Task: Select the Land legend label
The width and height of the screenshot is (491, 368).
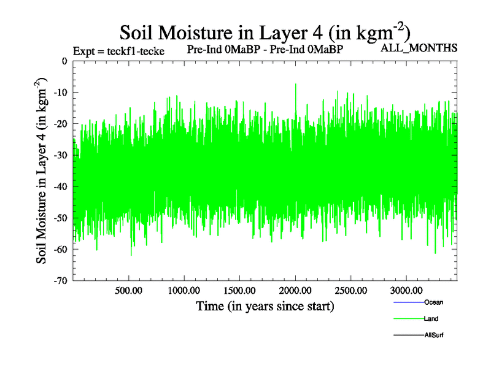Action: click(x=431, y=318)
